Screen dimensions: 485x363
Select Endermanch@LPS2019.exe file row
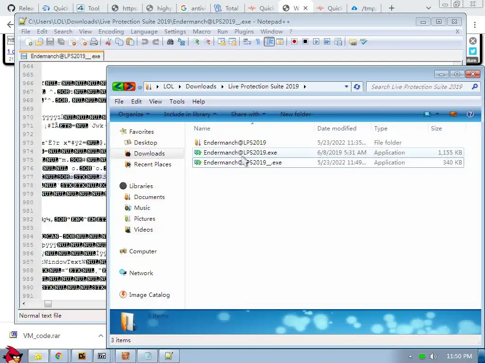point(328,153)
